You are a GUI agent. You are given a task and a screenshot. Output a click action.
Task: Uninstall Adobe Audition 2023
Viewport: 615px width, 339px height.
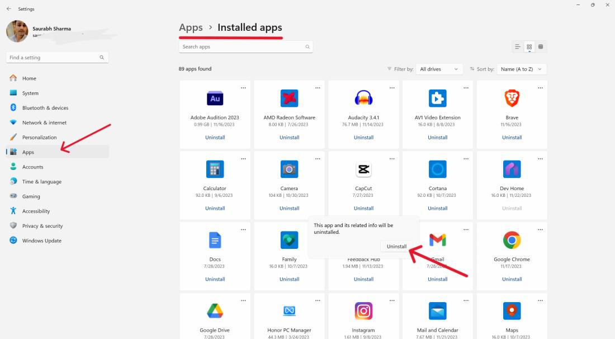pyautogui.click(x=215, y=137)
